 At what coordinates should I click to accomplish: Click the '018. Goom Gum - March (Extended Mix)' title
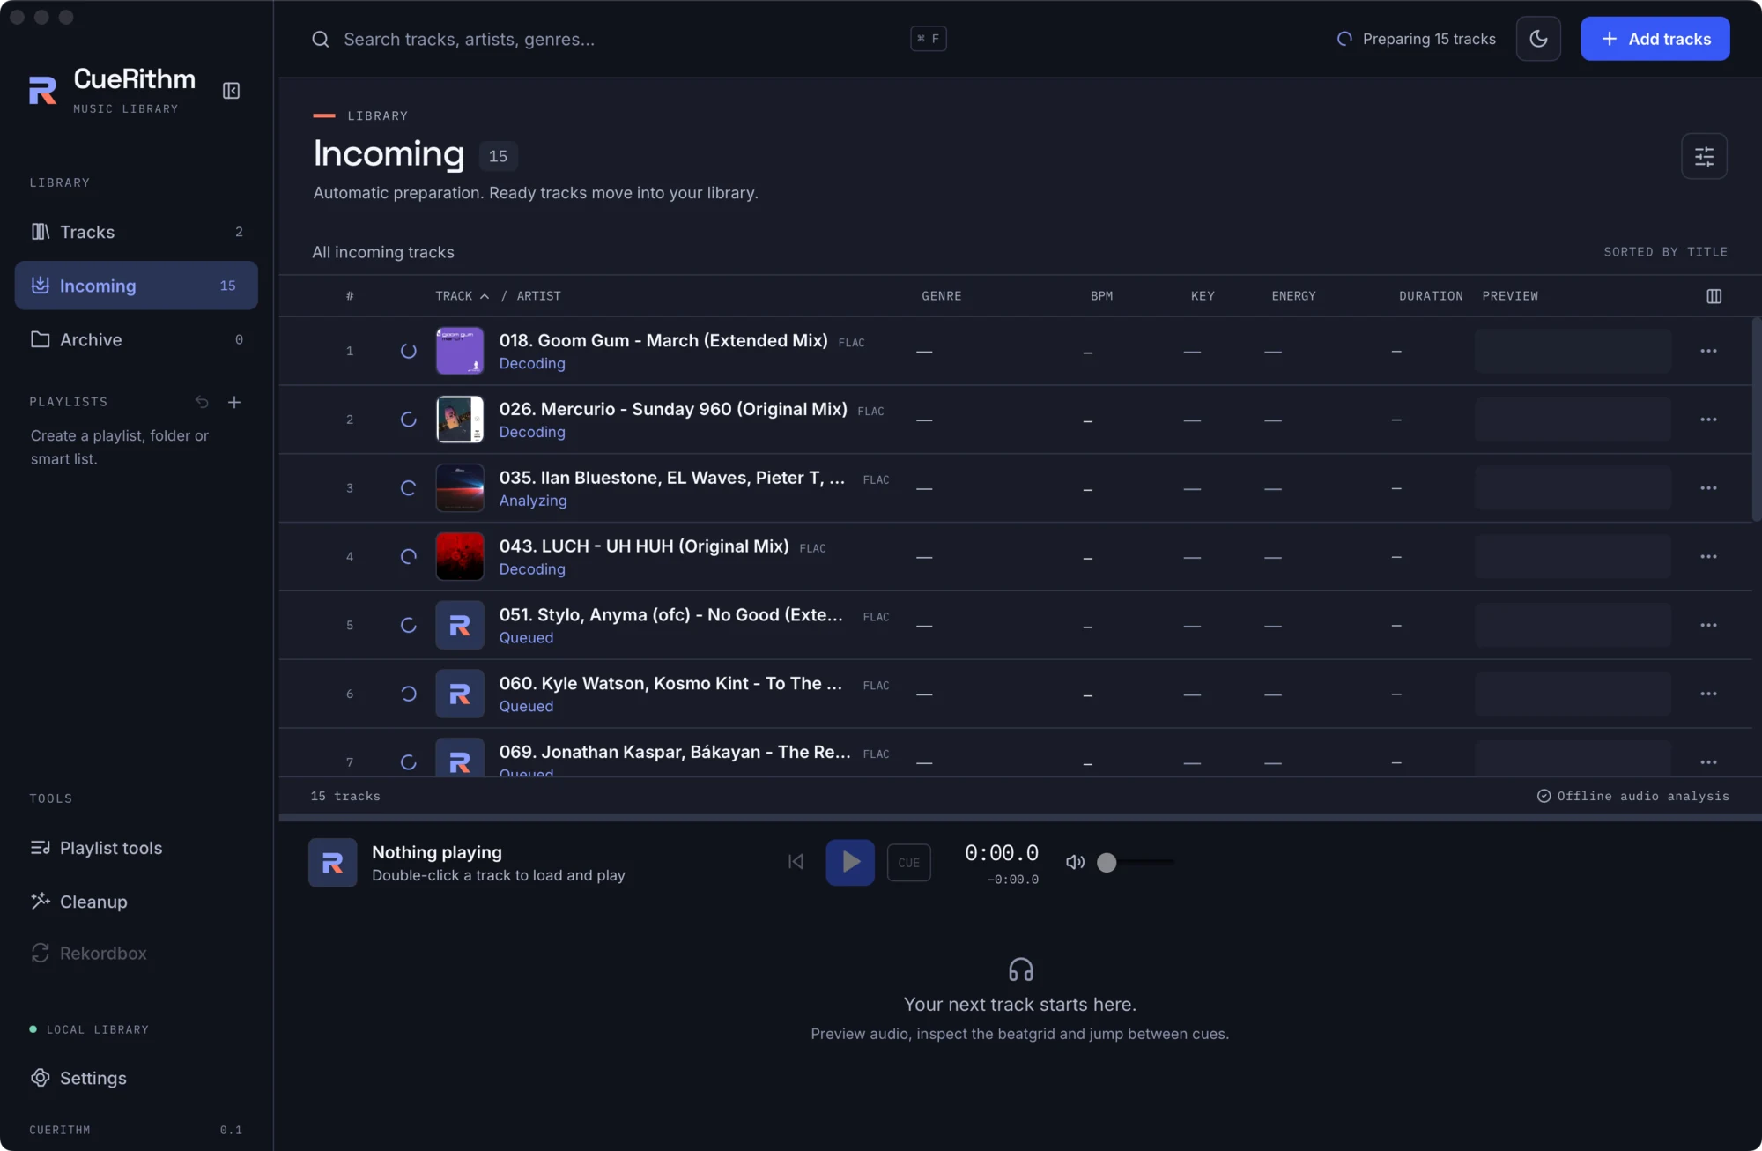[x=663, y=340]
